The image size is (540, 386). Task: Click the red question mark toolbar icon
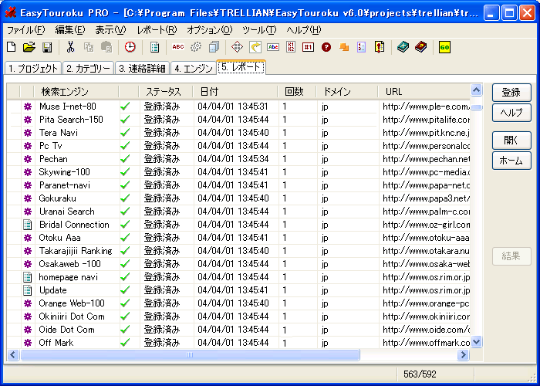(x=326, y=47)
